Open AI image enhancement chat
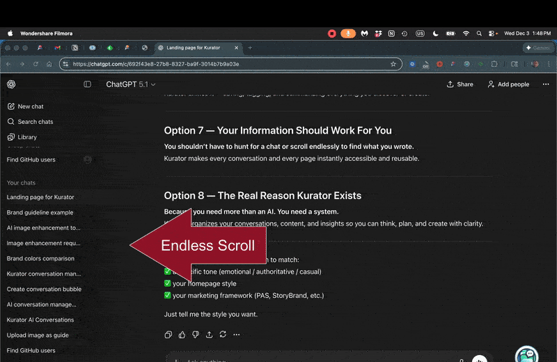The width and height of the screenshot is (557, 362). coord(43,228)
